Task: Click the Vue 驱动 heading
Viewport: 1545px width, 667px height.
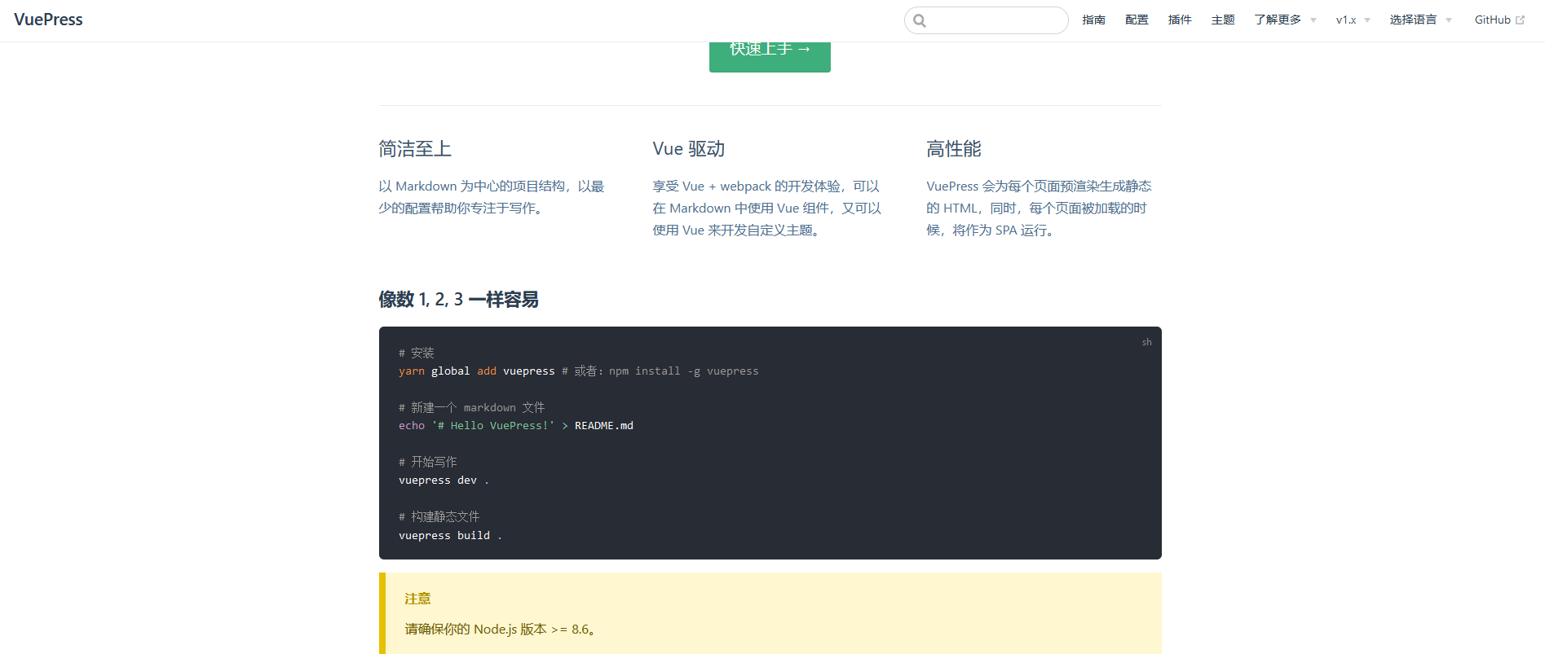Action: click(x=688, y=149)
